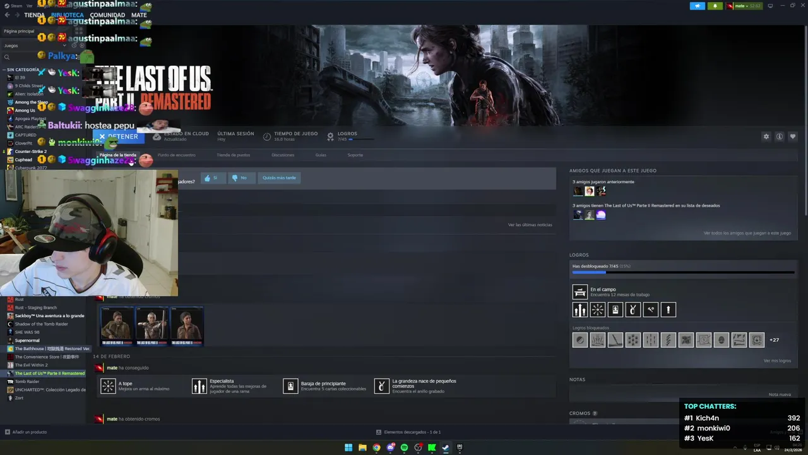Choose Quizás más tarde option
Image resolution: width=808 pixels, height=455 pixels.
[279, 178]
